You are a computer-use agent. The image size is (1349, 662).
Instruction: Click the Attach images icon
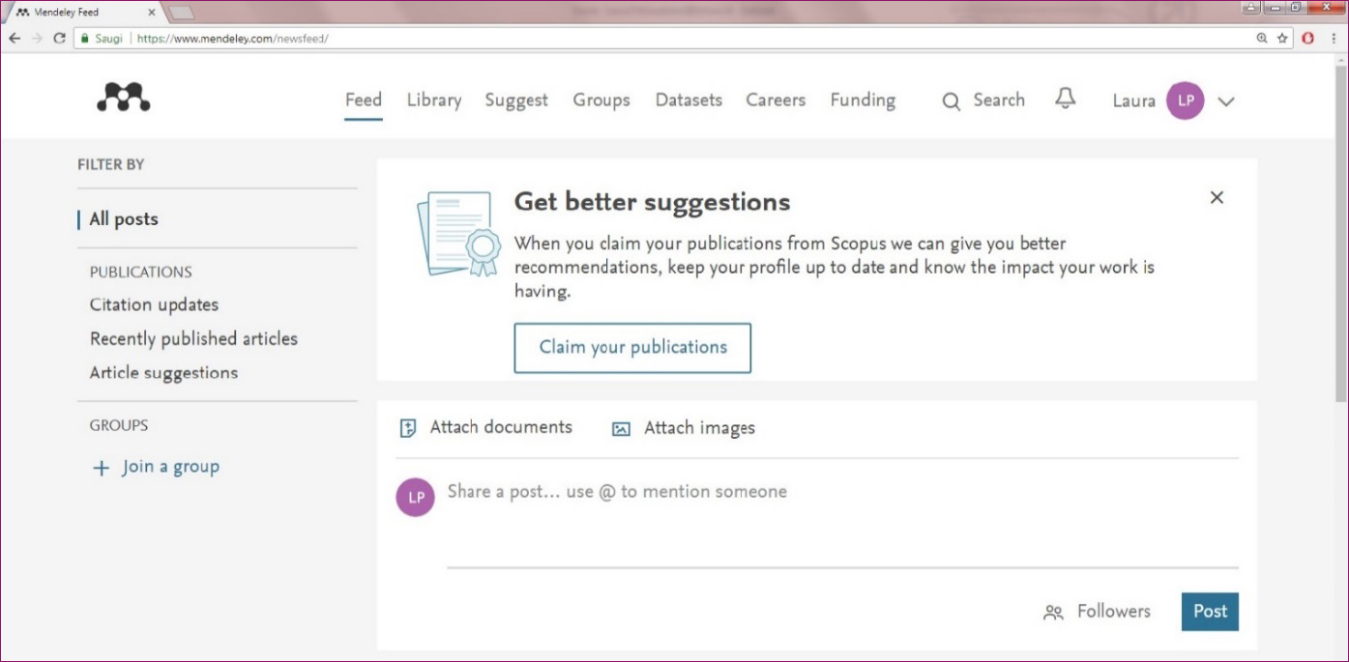pos(621,429)
